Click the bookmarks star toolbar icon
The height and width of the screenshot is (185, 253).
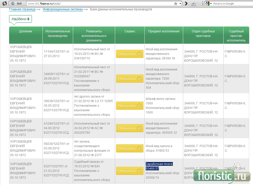[194, 4]
